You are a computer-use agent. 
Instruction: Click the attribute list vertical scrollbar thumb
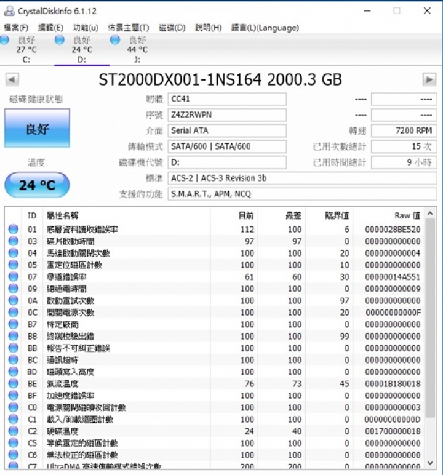[430, 318]
